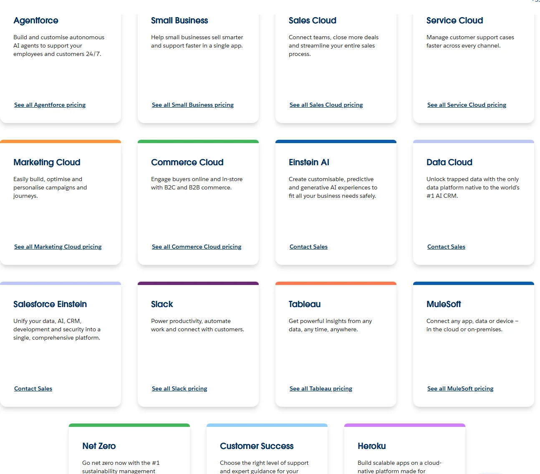This screenshot has height=474, width=540.
Task: Visit See all MuleSoft pricing
Action: coord(460,388)
